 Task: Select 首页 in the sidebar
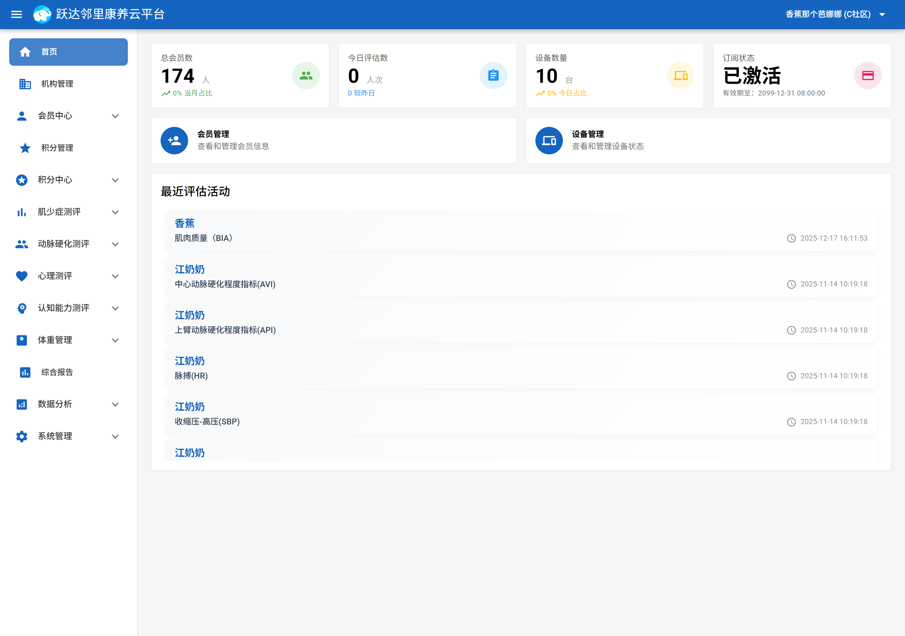[68, 52]
